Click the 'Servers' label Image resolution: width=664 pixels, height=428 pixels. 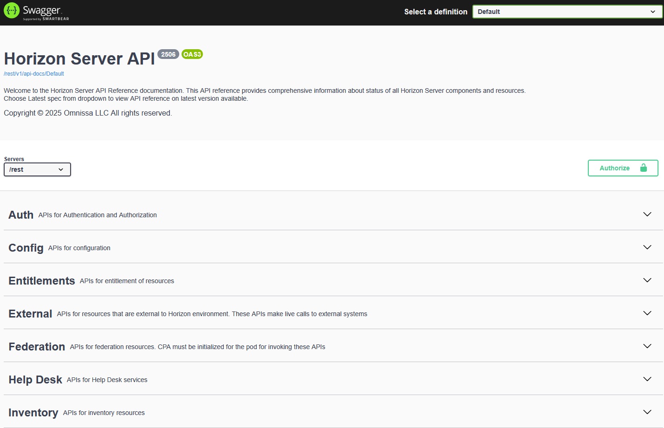tap(14, 159)
